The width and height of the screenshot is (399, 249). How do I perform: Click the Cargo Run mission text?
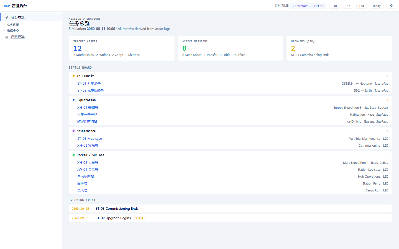click(373, 190)
